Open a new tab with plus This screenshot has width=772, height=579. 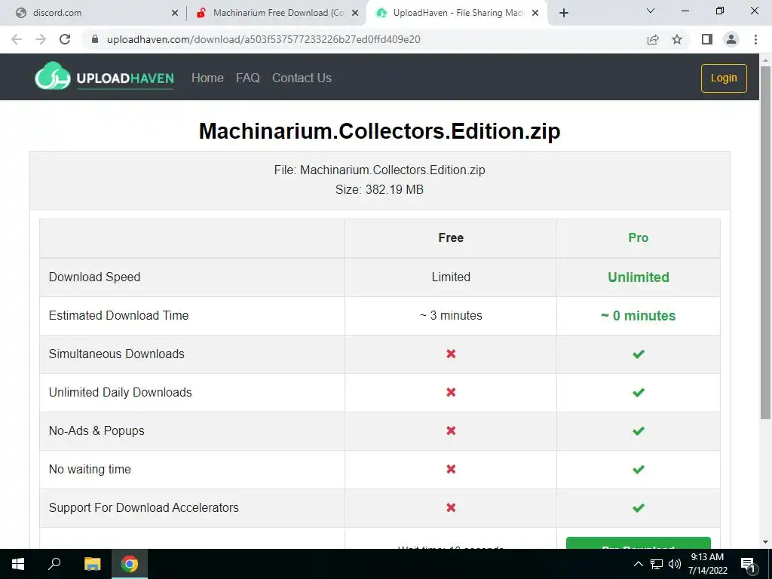[564, 13]
